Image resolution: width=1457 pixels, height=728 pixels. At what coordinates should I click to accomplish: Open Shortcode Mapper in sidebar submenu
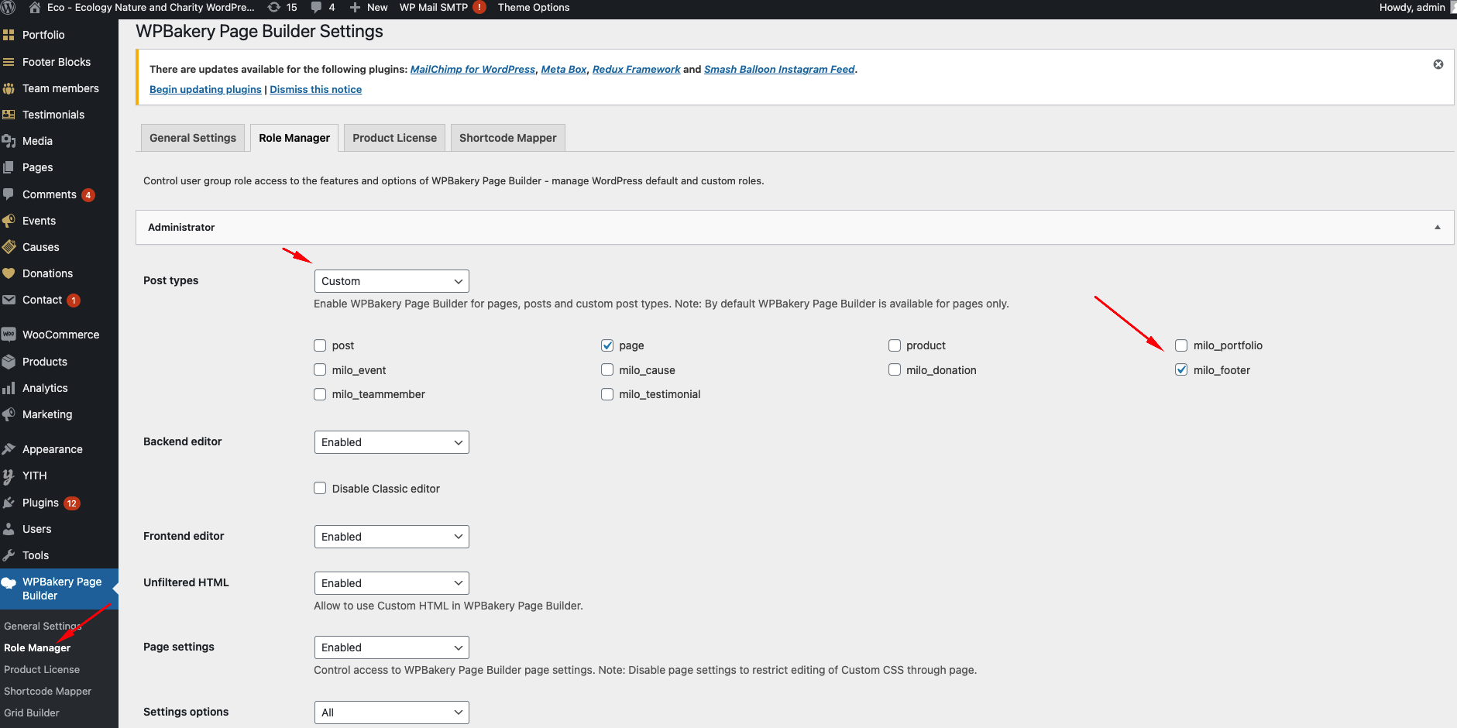point(47,691)
